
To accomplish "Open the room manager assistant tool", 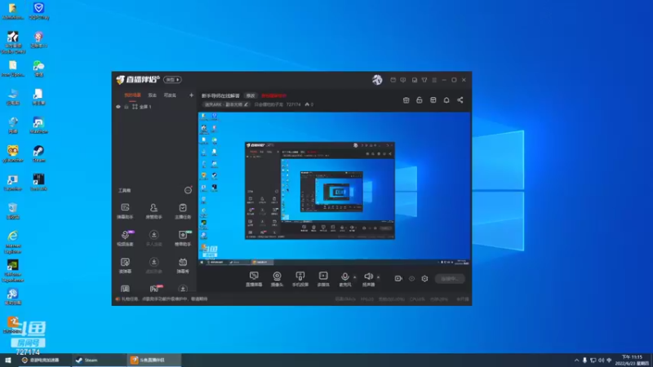I will coord(153,211).
